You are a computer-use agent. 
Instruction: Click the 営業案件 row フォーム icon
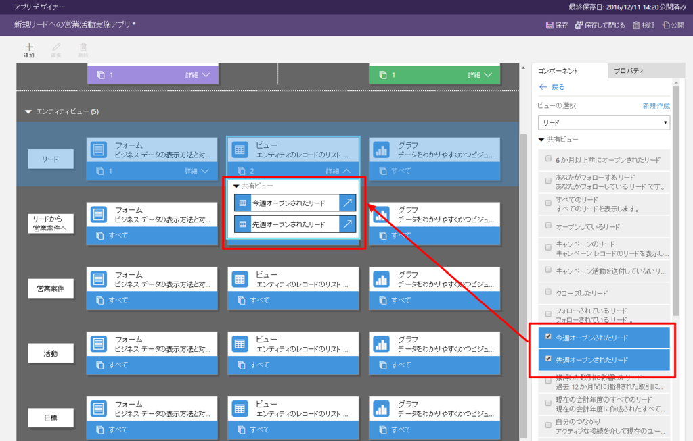pos(99,279)
